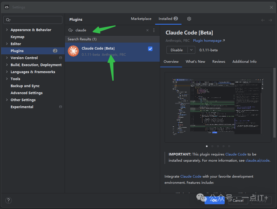Screen dimensions: 277x209
Task: Click the Claude Code plugin logo icon
Action: tap(73, 51)
